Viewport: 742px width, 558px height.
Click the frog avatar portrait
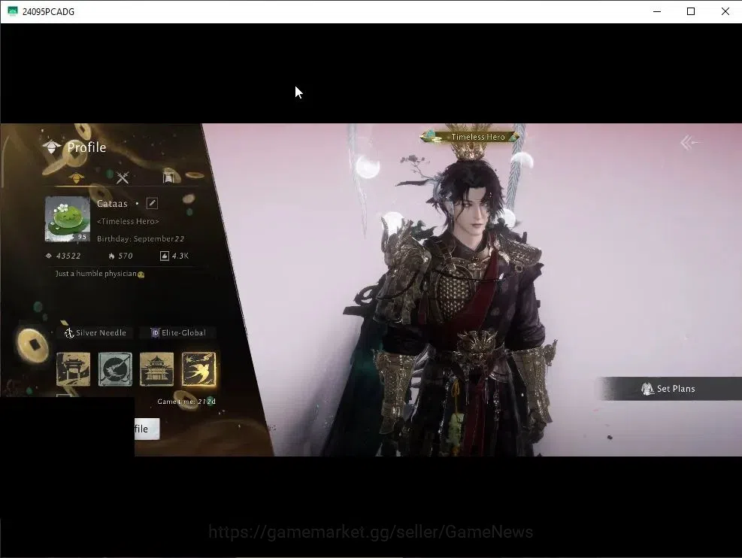tap(67, 219)
